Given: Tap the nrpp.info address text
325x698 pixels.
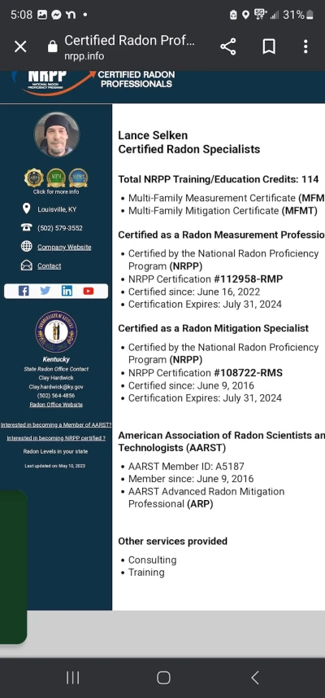Looking at the screenshot, I should tap(84, 56).
